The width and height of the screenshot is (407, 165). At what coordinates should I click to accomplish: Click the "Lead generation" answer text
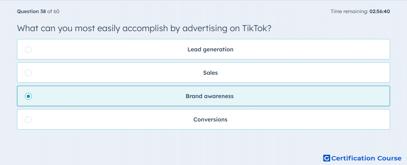pos(210,49)
